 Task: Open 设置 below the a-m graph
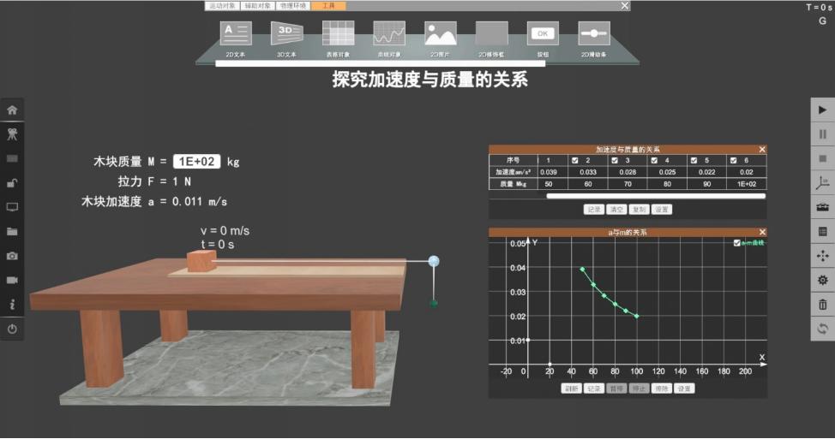pyautogui.click(x=684, y=389)
